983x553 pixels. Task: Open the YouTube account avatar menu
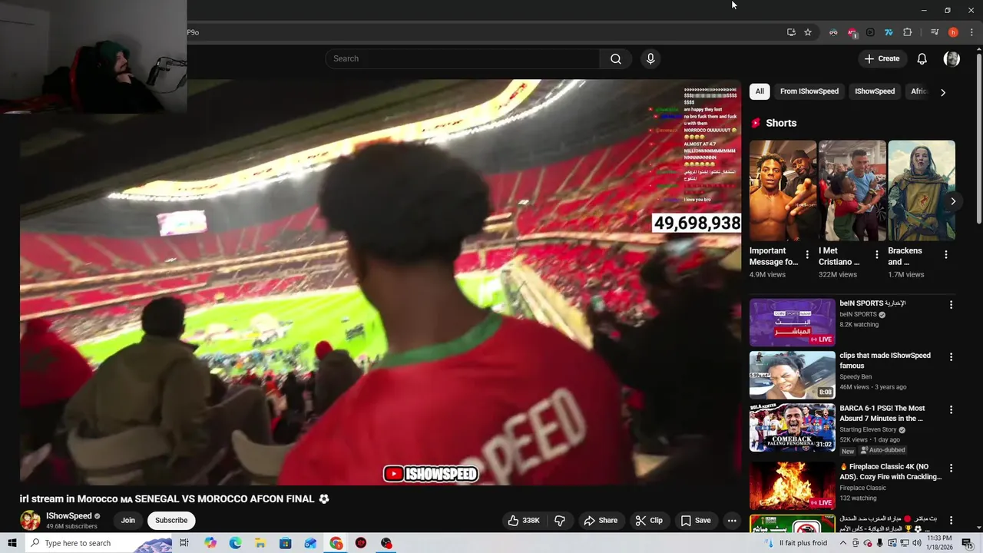pyautogui.click(x=952, y=59)
